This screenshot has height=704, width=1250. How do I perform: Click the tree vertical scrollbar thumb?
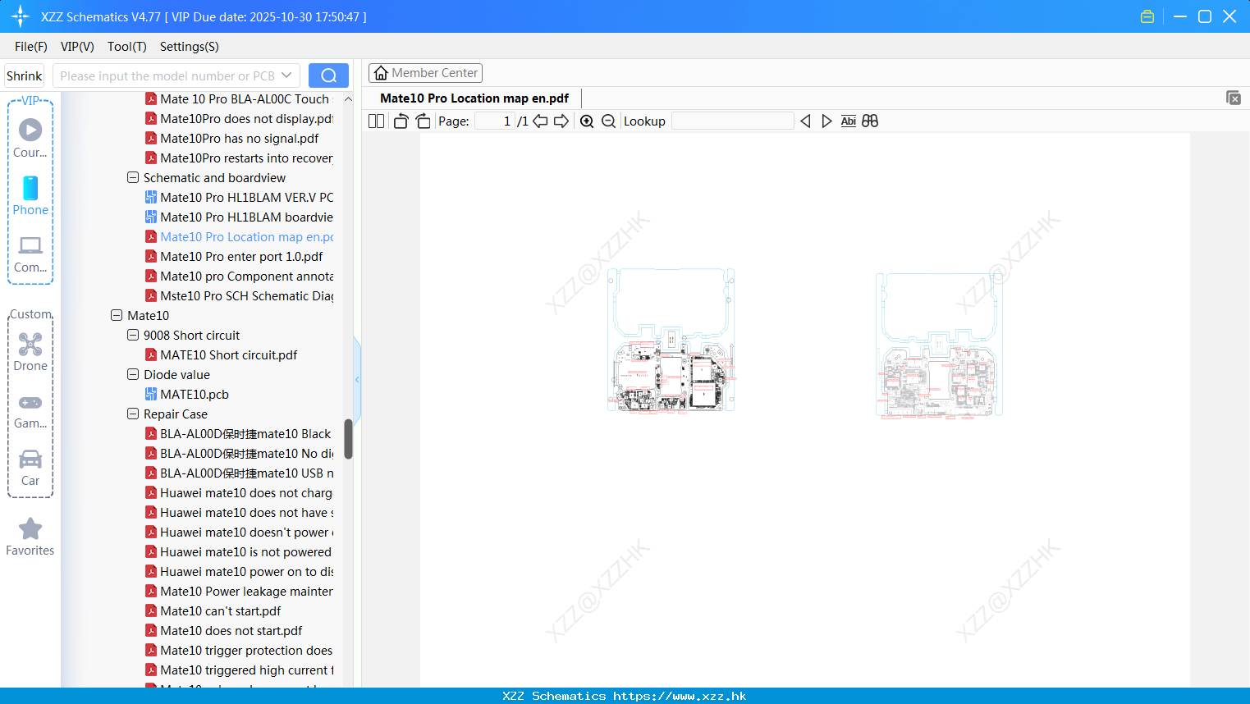coord(348,439)
